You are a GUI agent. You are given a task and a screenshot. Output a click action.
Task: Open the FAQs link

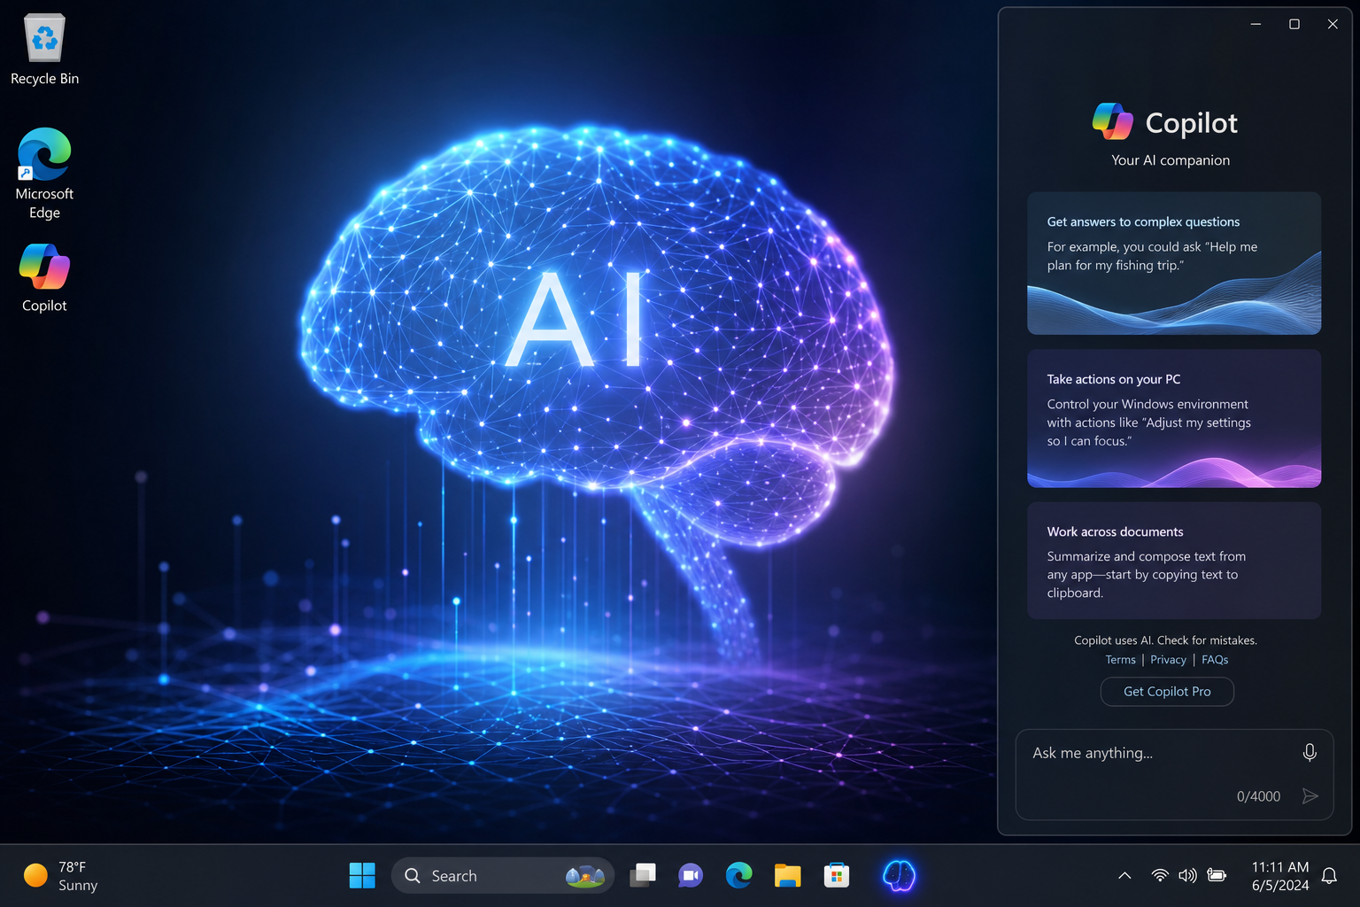point(1215,660)
